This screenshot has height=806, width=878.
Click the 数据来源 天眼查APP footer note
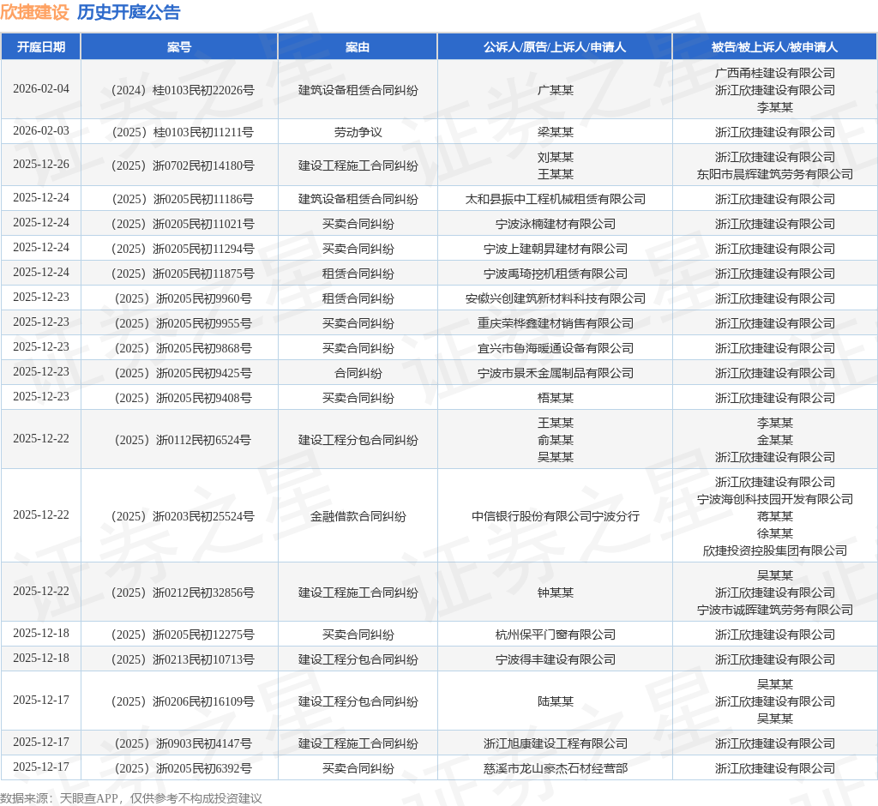click(131, 798)
